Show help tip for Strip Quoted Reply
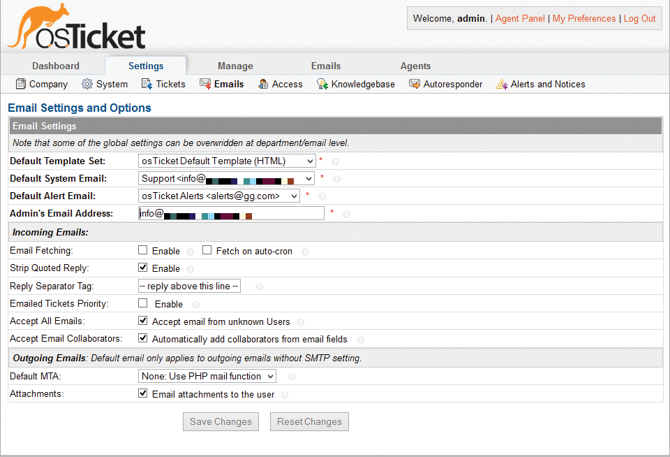 pyautogui.click(x=190, y=269)
